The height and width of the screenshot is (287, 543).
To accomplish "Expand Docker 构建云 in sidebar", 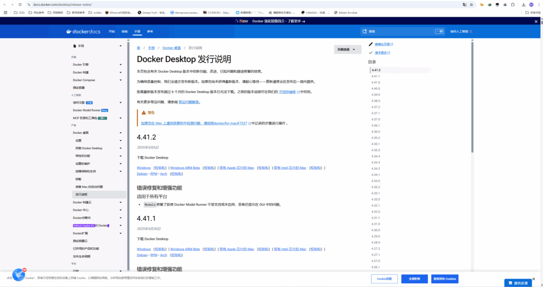I will click(x=120, y=202).
